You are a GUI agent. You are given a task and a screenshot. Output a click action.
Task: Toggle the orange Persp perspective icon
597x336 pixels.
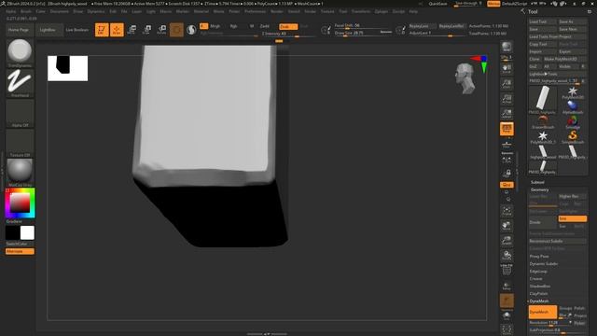(x=507, y=129)
